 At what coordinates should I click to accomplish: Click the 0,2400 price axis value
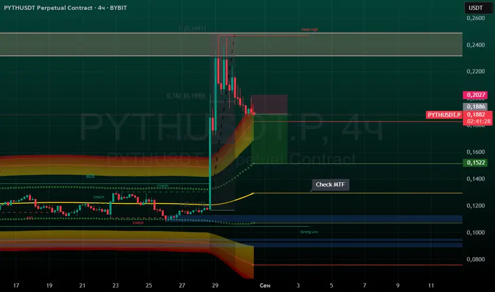[475, 45]
